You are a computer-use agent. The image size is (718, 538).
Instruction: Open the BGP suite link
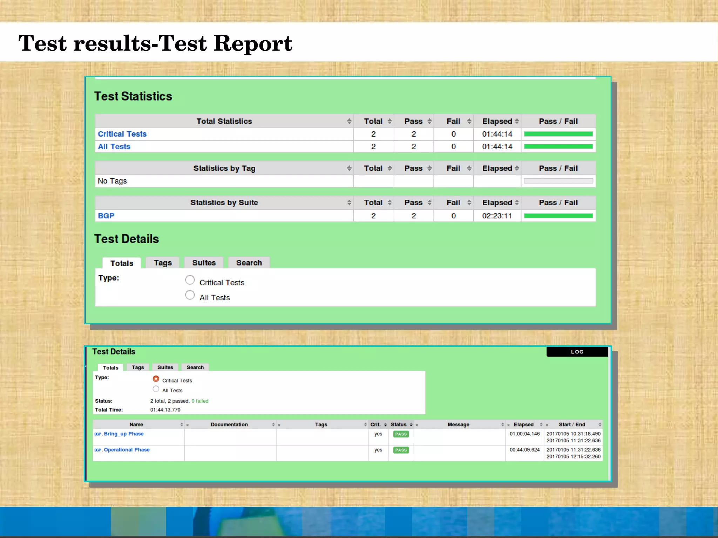point(106,216)
